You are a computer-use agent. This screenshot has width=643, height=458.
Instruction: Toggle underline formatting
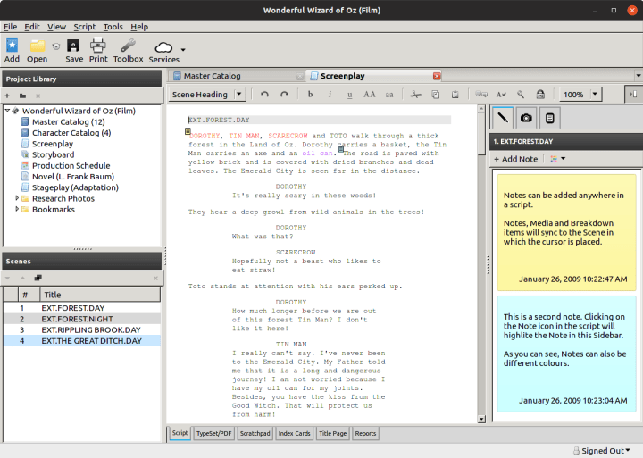pos(350,95)
